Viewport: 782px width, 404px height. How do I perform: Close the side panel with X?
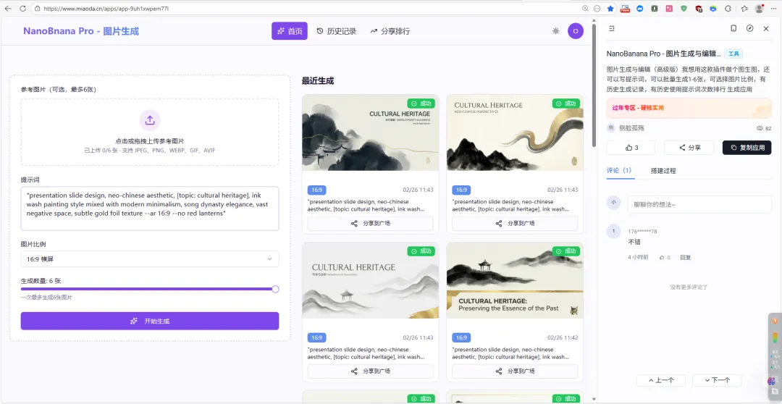coord(766,28)
